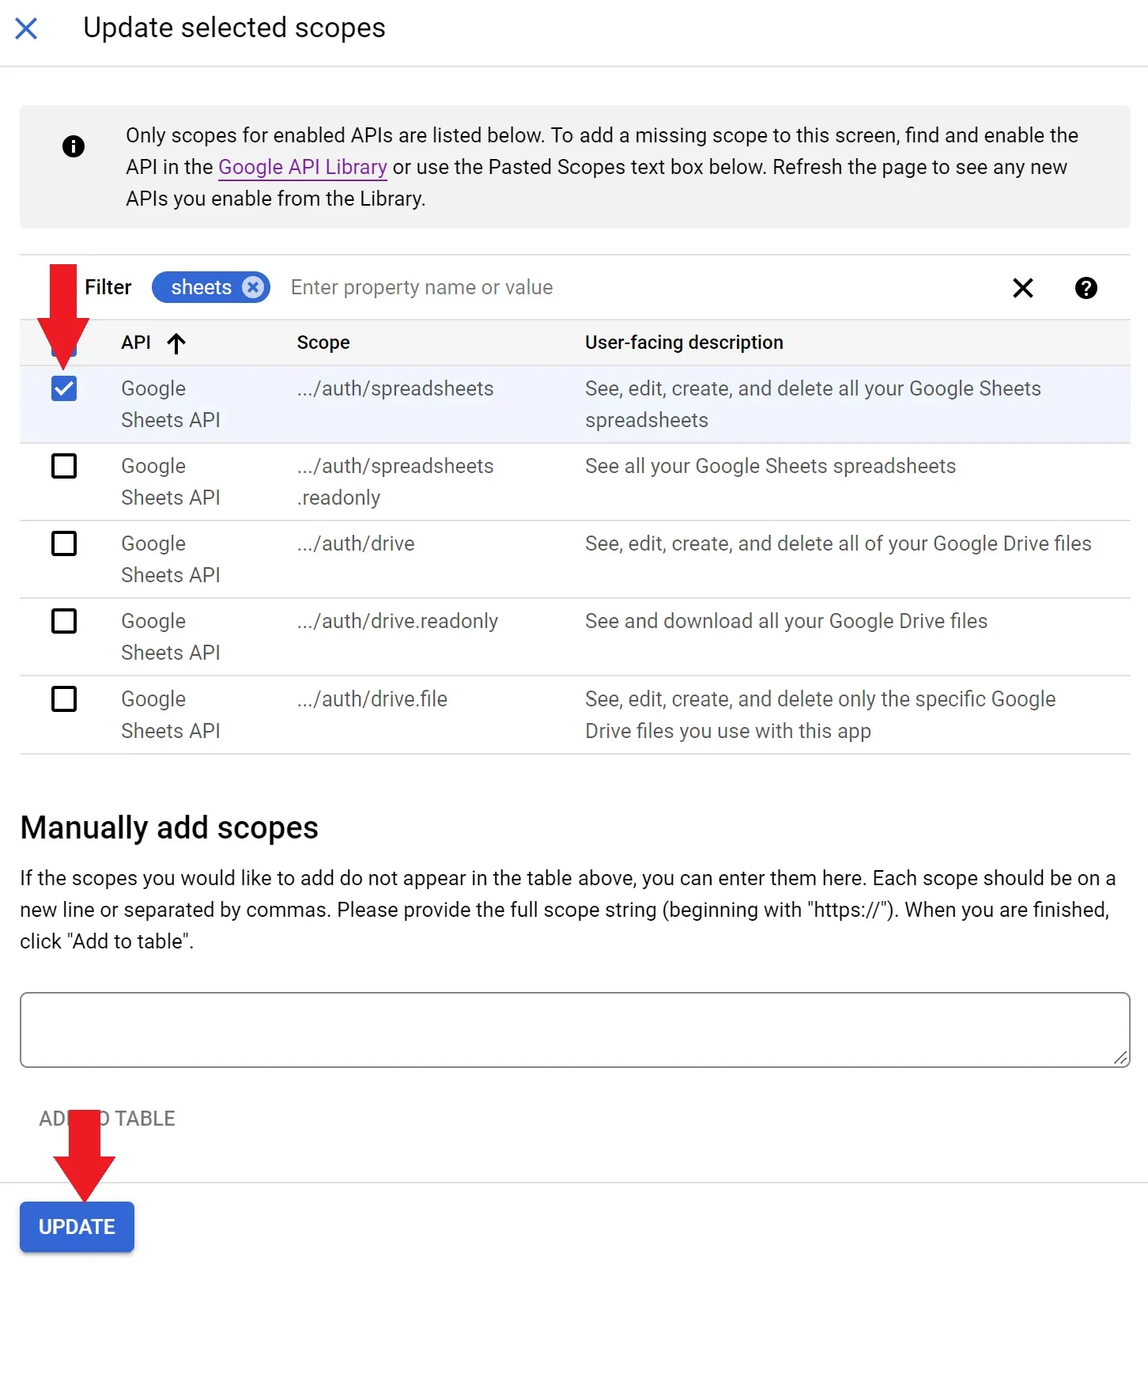The width and height of the screenshot is (1148, 1397).
Task: Enable the .../auth/drive scope checkbox
Action: [x=64, y=543]
